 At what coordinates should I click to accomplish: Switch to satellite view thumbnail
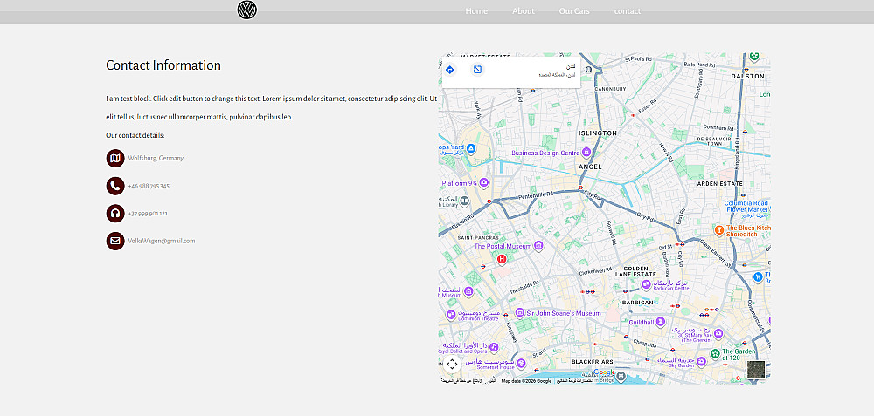pyautogui.click(x=756, y=370)
